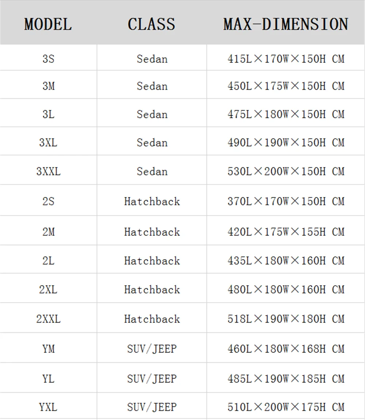
Task: Select the 485L×190W×185H CM dimension cell
Action: (x=286, y=379)
